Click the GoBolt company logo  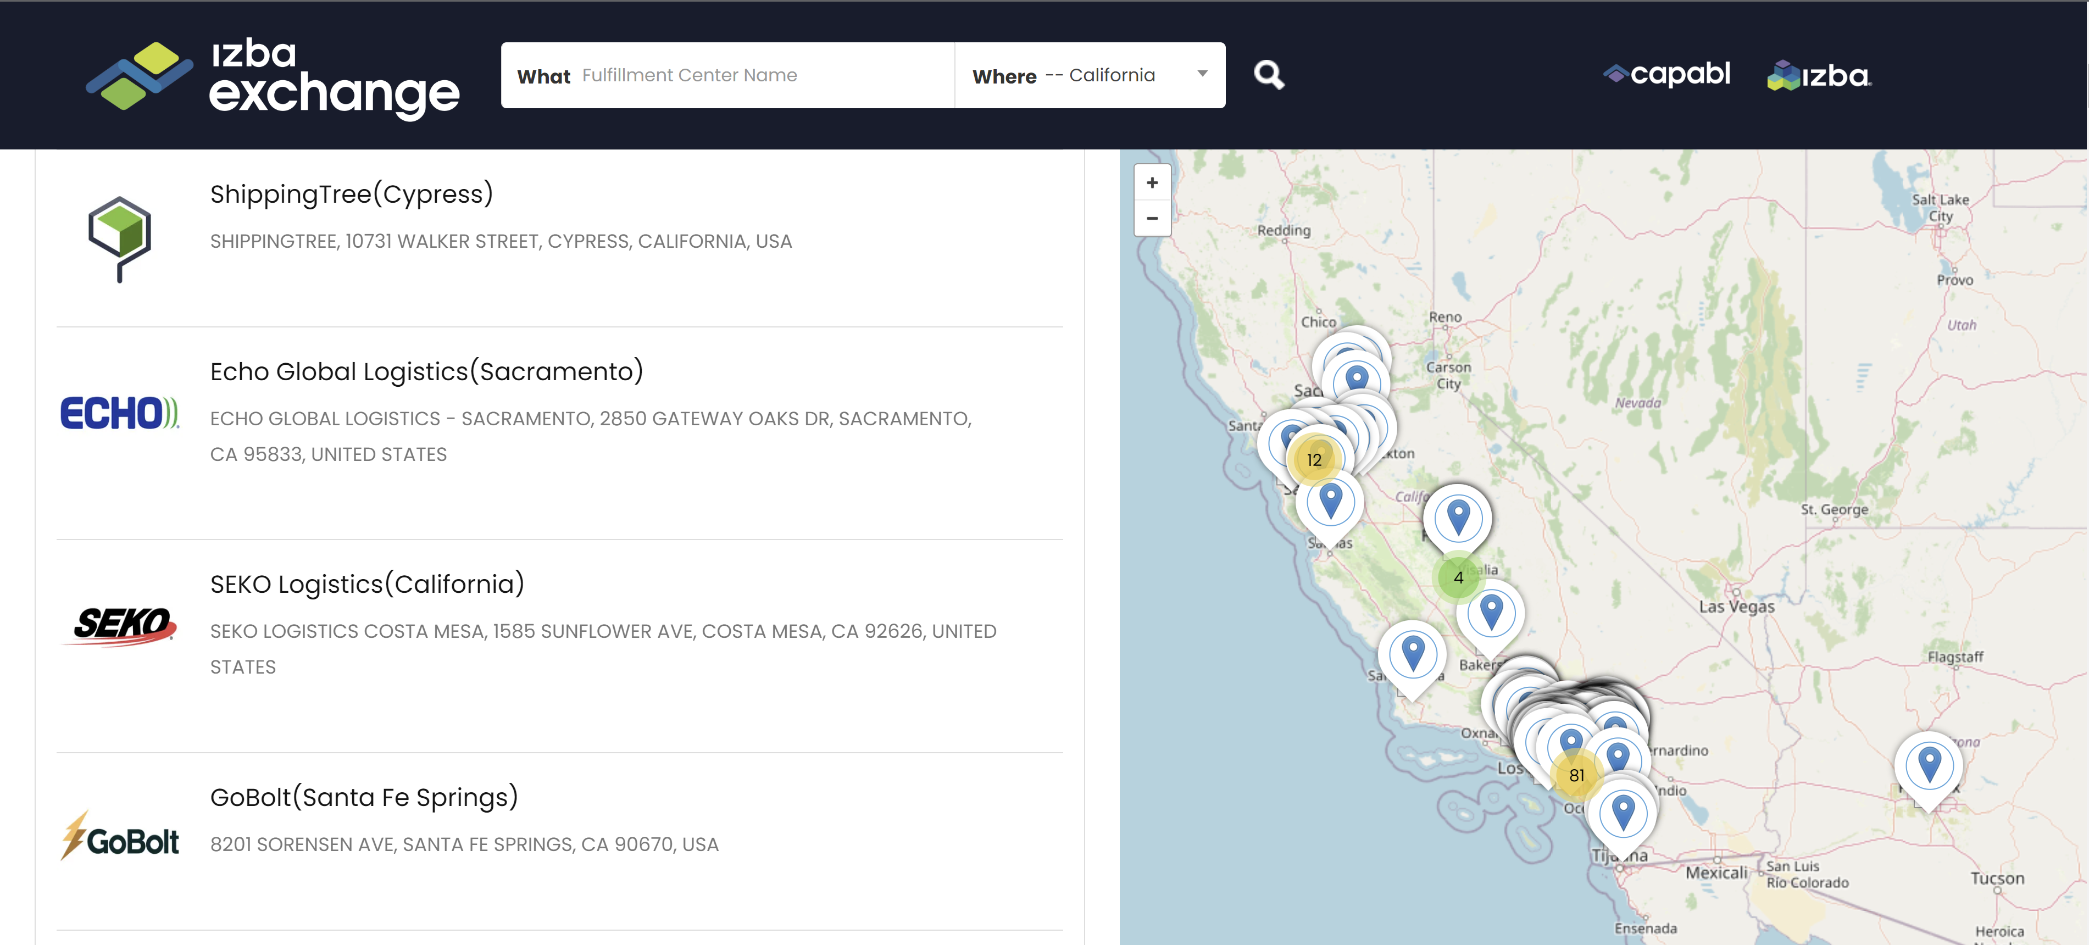[x=119, y=836]
